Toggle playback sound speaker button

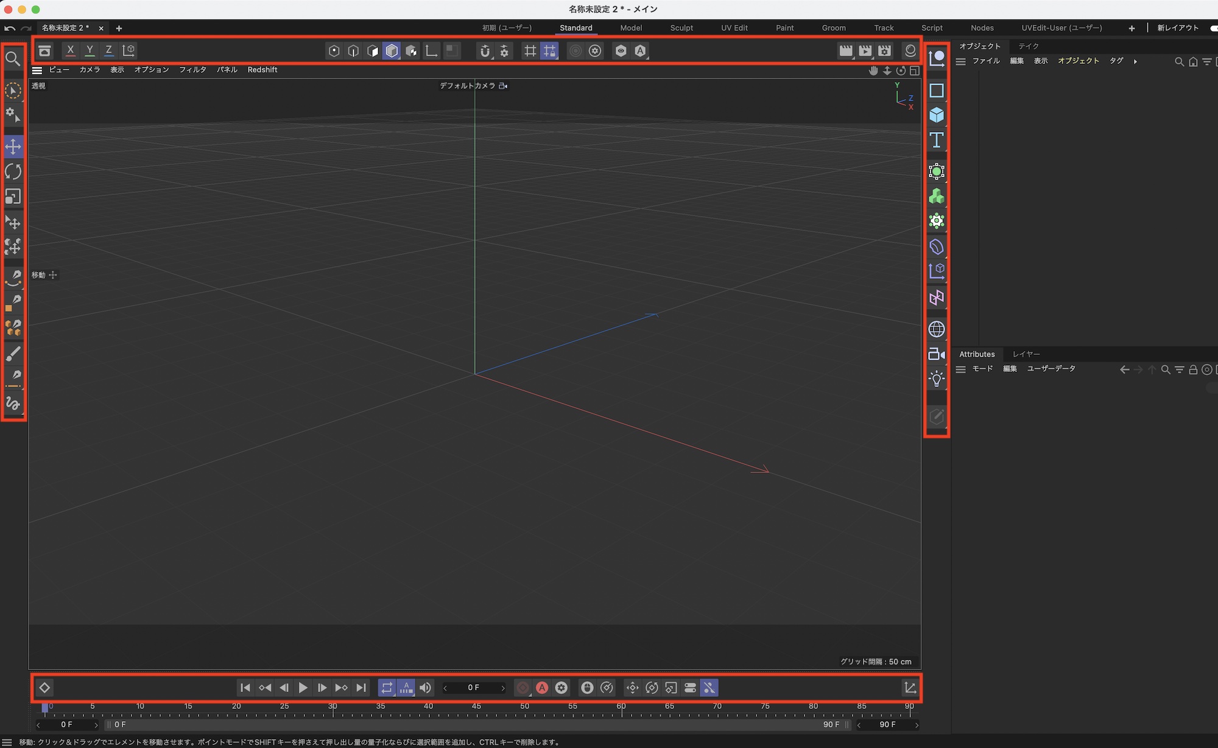(x=425, y=688)
